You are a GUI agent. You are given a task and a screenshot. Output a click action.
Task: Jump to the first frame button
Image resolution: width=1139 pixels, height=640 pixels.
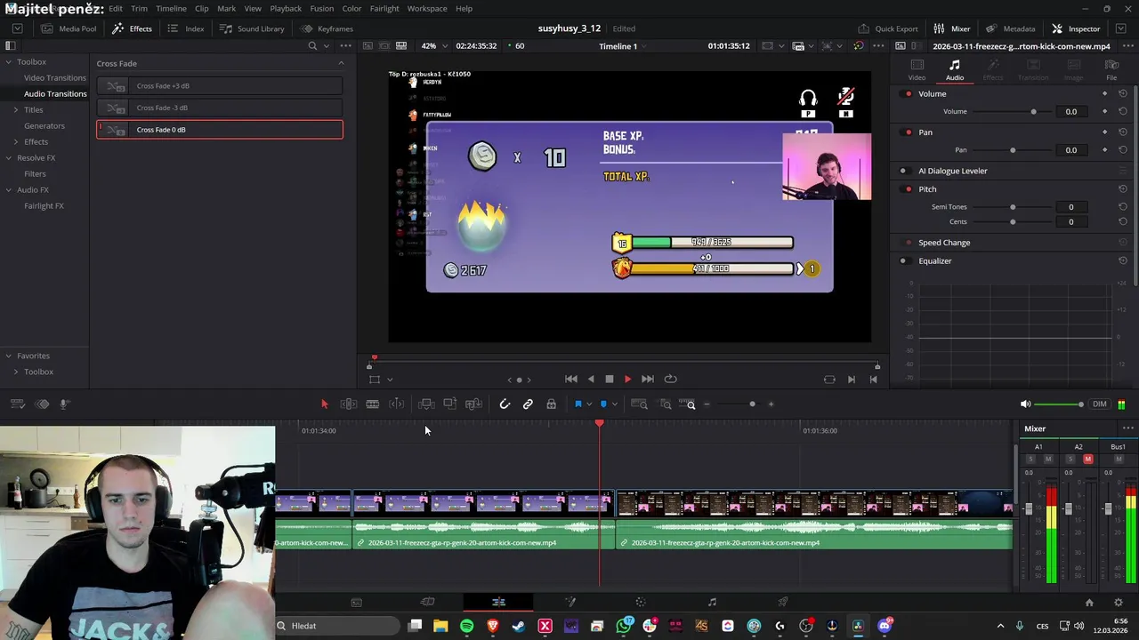pos(571,380)
